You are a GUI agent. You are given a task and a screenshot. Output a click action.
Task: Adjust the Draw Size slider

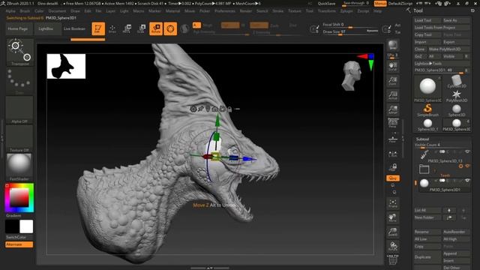pos(350,31)
